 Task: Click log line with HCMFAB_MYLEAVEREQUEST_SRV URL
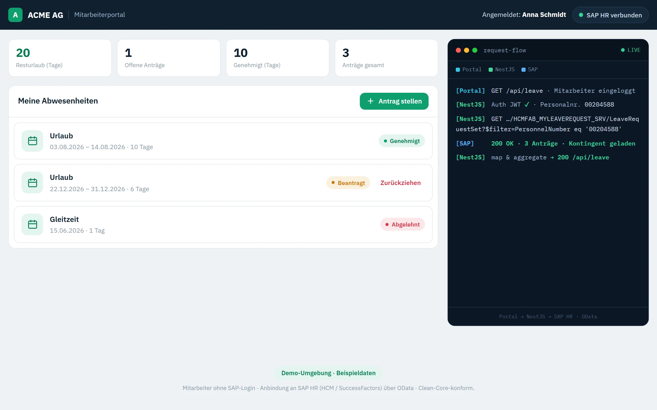click(x=547, y=124)
